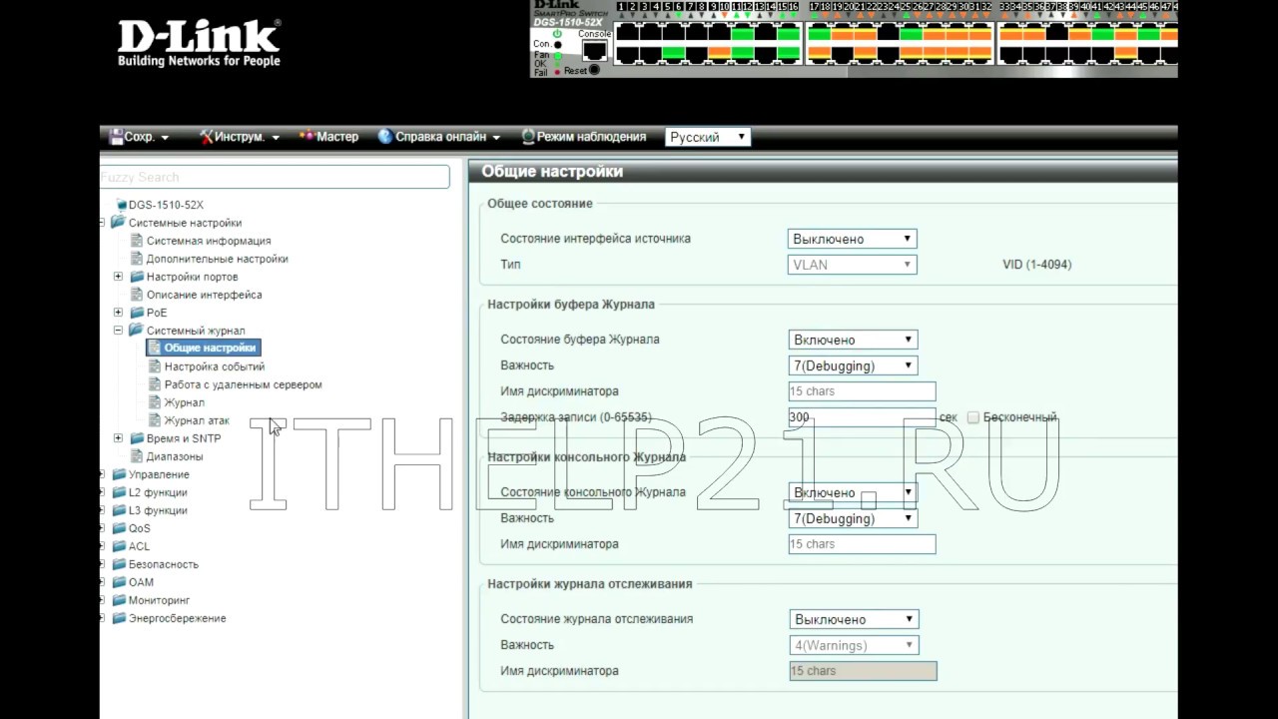Click the PoE folder icon
Image resolution: width=1278 pixels, height=719 pixels.
[x=137, y=313]
